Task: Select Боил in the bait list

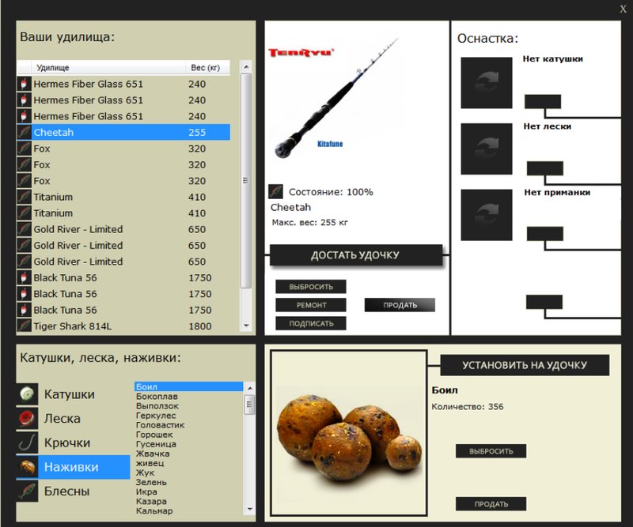Action: [x=188, y=386]
